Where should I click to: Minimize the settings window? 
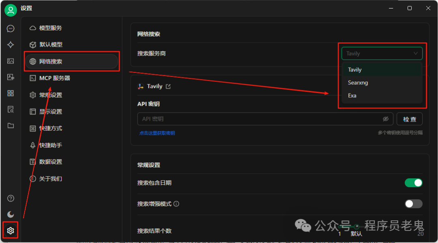click(x=391, y=9)
